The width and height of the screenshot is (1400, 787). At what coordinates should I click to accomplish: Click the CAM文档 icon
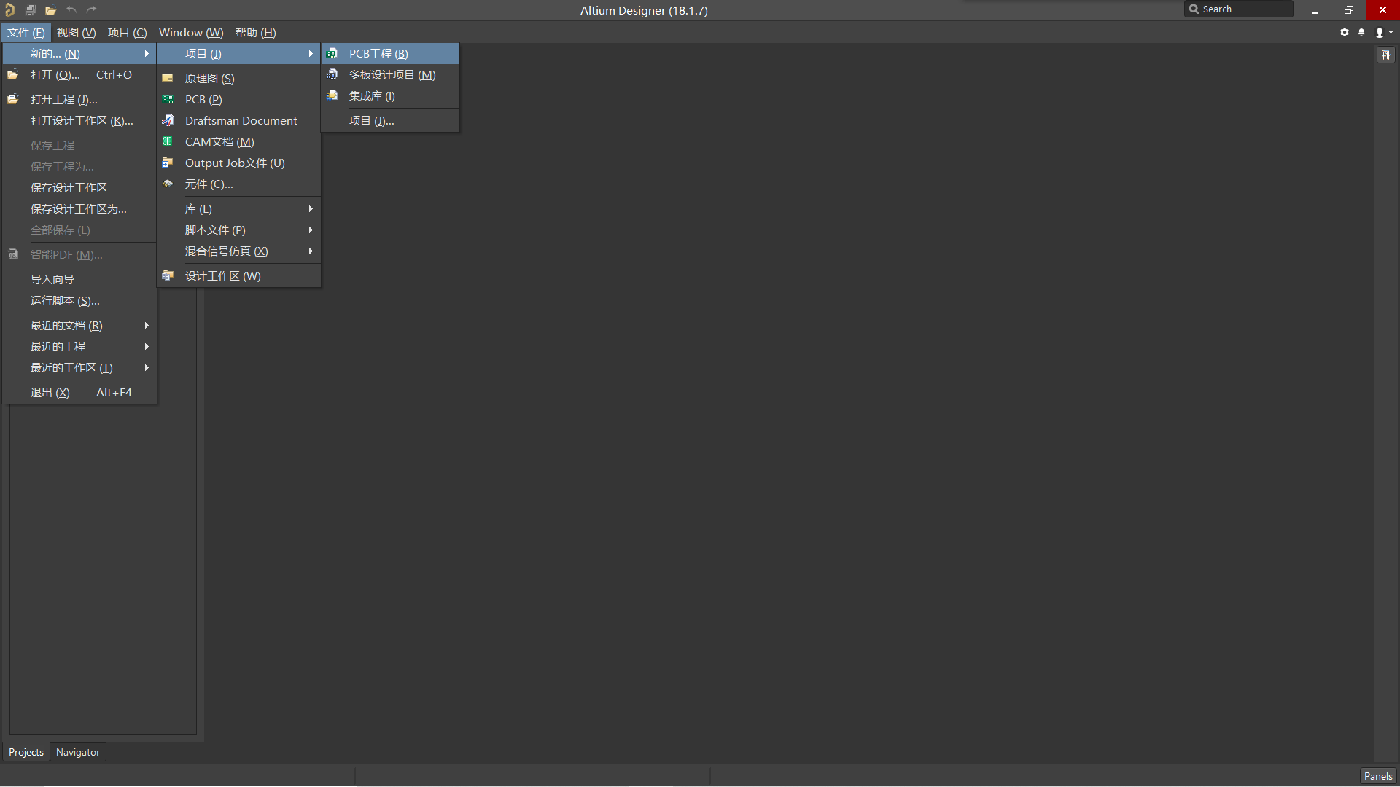click(x=168, y=141)
